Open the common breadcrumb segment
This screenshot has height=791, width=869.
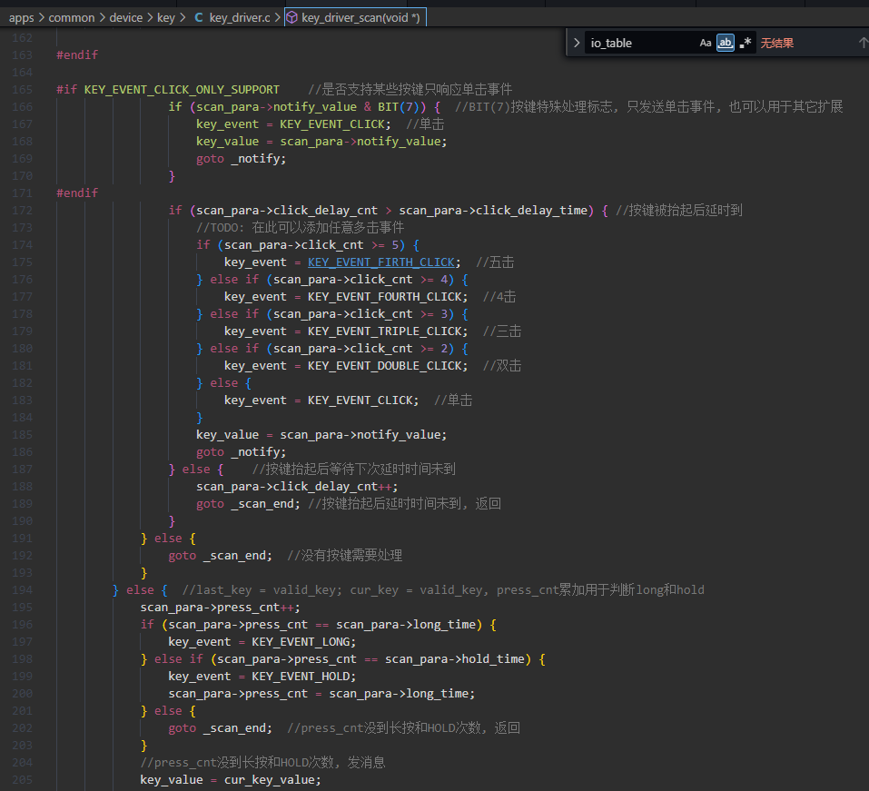point(72,18)
